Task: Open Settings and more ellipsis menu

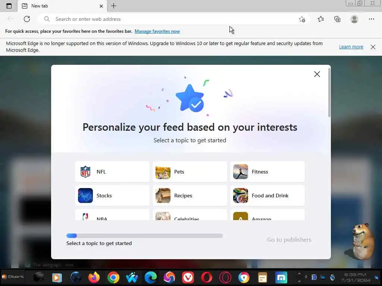Action: (x=371, y=19)
